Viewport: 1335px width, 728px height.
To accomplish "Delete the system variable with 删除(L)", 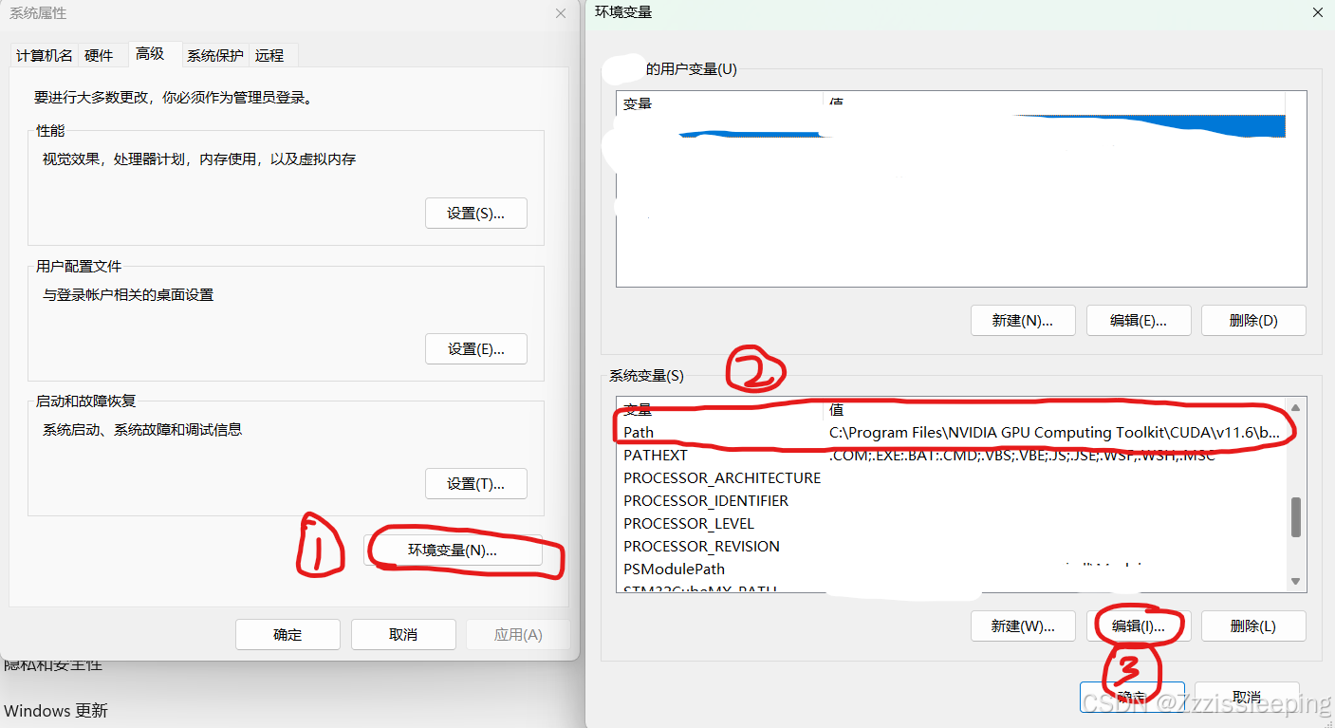I will pyautogui.click(x=1253, y=625).
